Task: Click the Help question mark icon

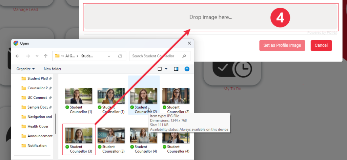Action: 187,69
